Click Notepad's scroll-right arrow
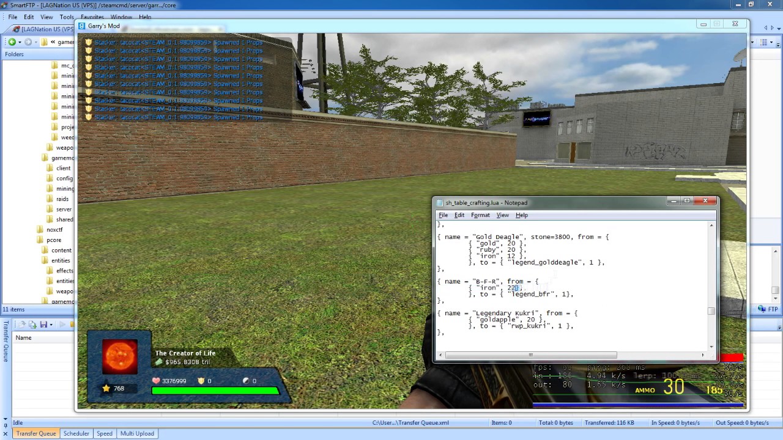783x440 pixels. pos(702,355)
